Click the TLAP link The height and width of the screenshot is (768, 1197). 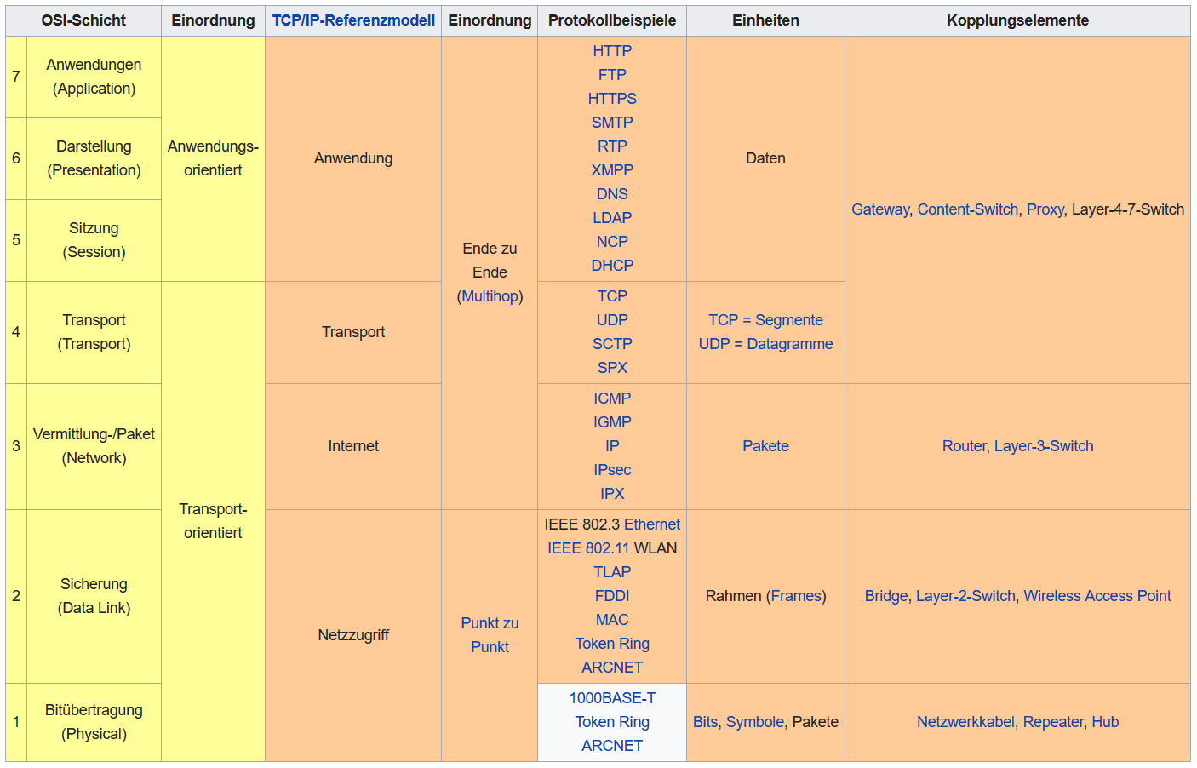(612, 572)
